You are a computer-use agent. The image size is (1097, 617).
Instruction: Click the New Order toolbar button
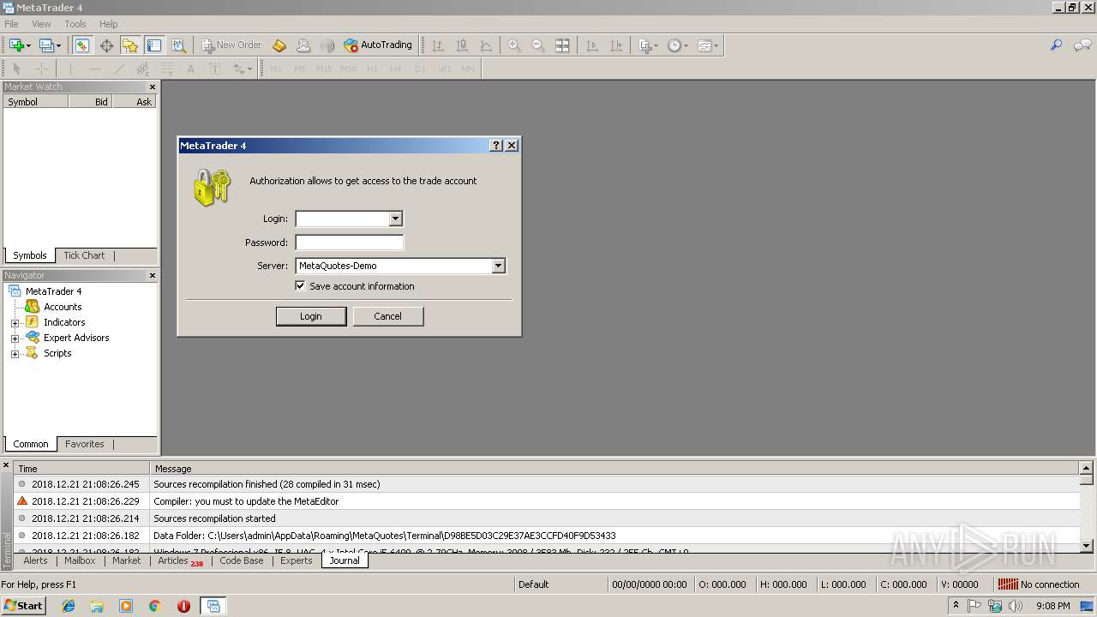[231, 45]
